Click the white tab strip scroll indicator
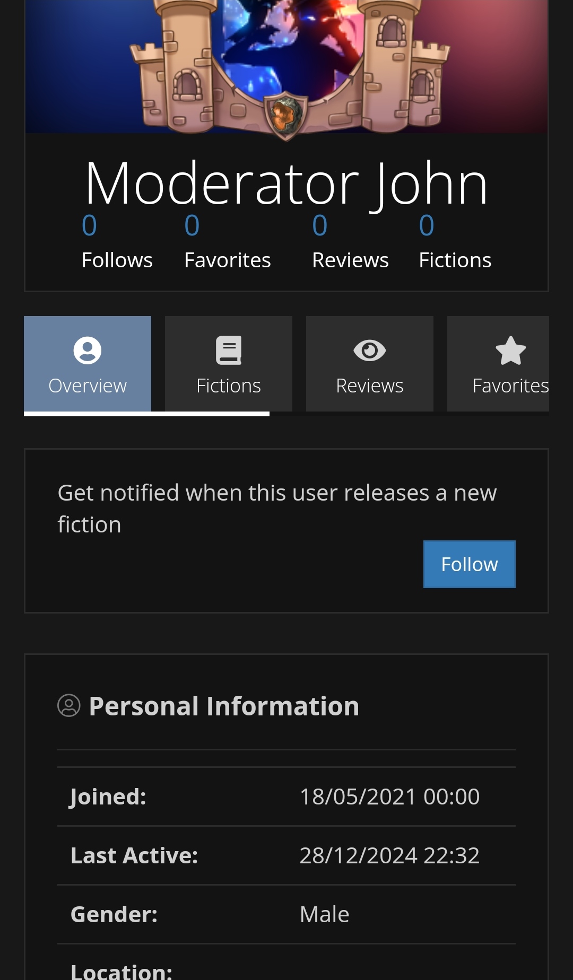This screenshot has height=980, width=573. tap(146, 414)
